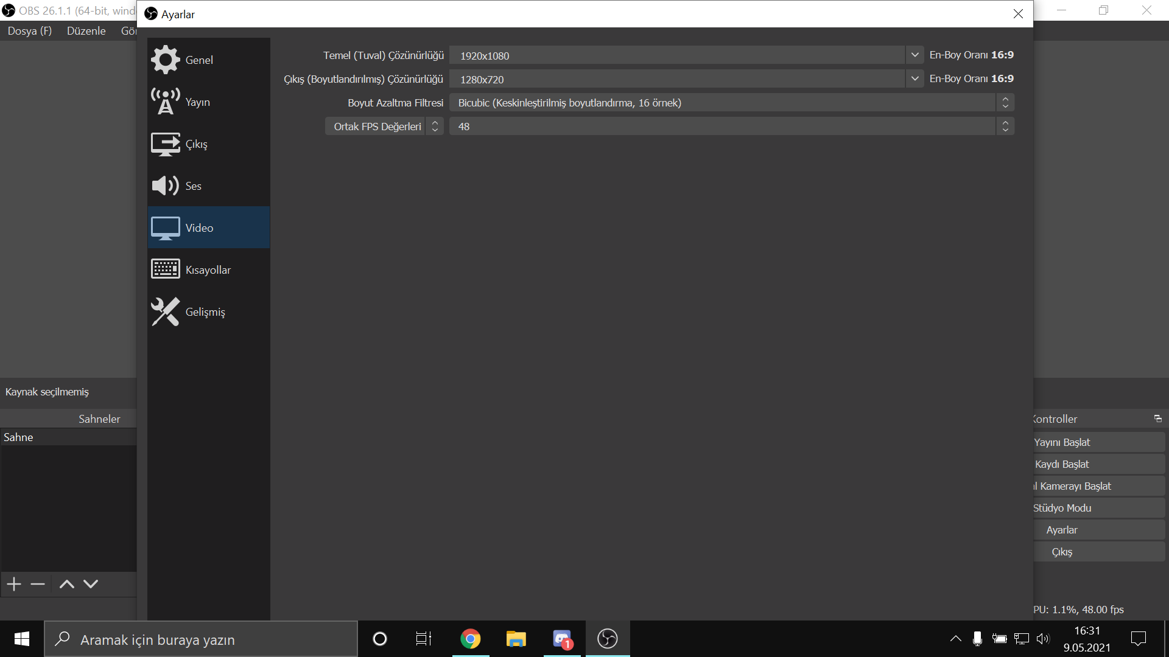
Task: Open the Windows Start menu
Action: tap(22, 639)
